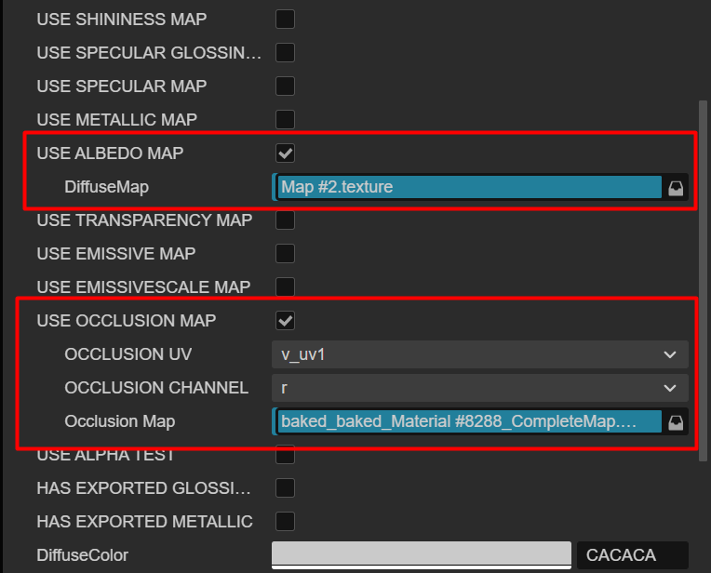The image size is (711, 573).
Task: Enable HAS EXPORTED METALLIC checkbox
Action: tap(285, 522)
